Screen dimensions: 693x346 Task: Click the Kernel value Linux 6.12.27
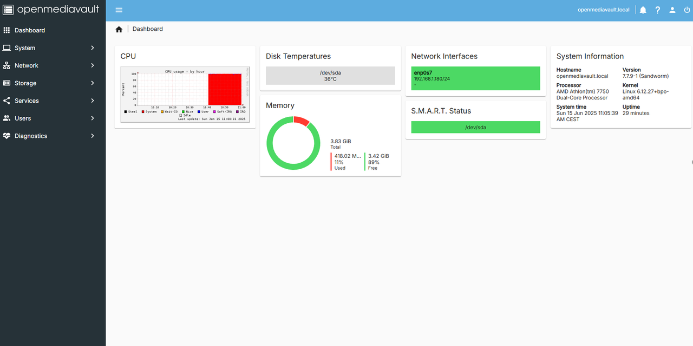pos(645,95)
